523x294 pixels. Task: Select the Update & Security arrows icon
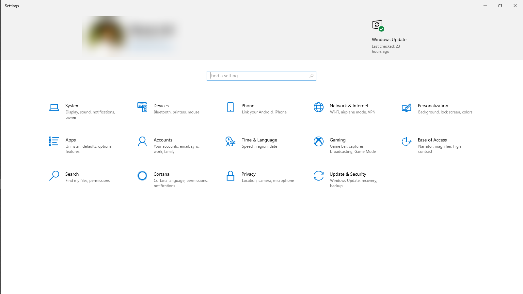coord(319,176)
